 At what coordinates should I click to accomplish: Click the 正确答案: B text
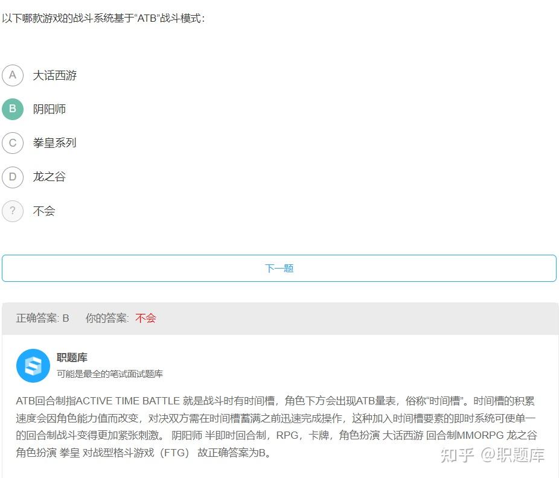42,318
